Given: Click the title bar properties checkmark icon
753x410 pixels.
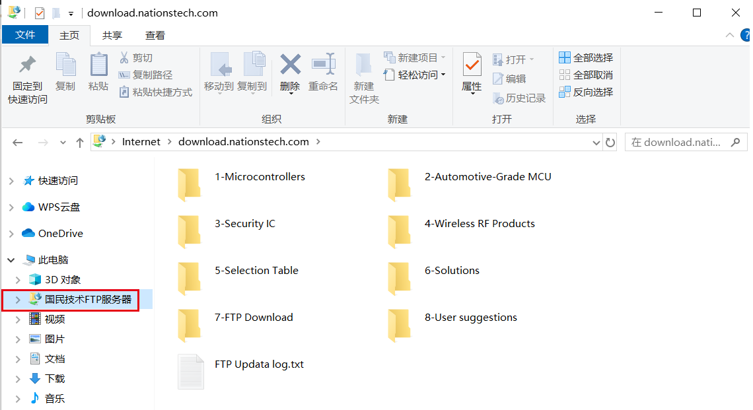Looking at the screenshot, I should pos(40,13).
